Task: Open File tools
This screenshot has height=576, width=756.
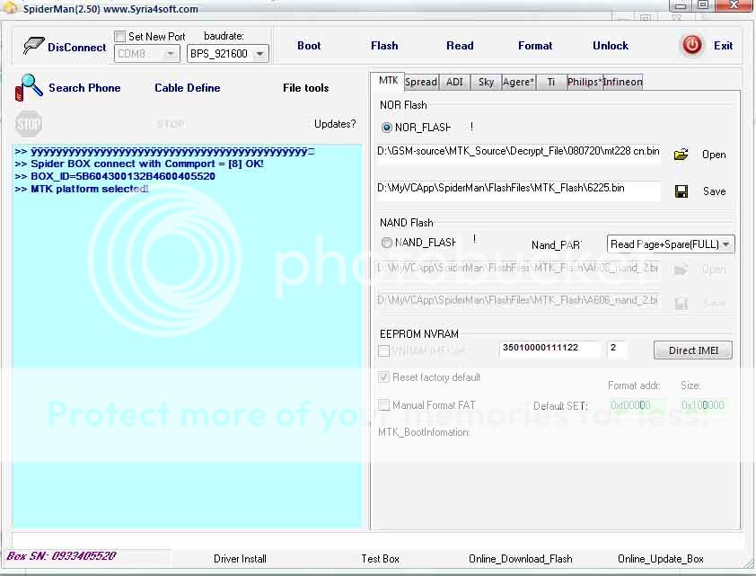Action: click(305, 88)
